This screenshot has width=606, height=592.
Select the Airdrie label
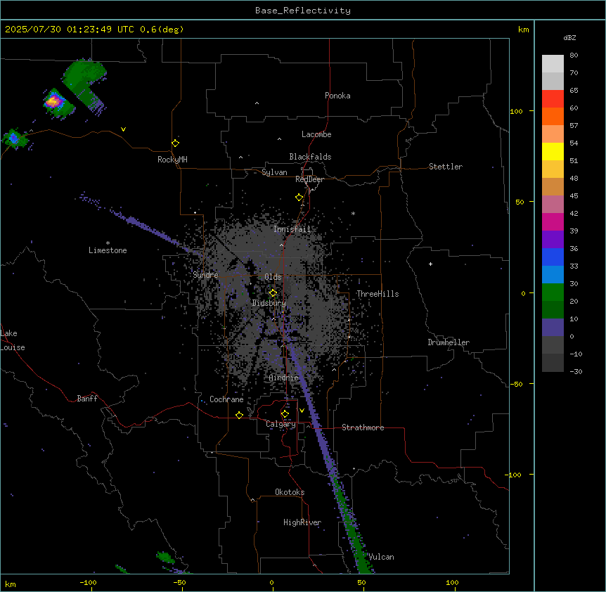click(x=284, y=378)
